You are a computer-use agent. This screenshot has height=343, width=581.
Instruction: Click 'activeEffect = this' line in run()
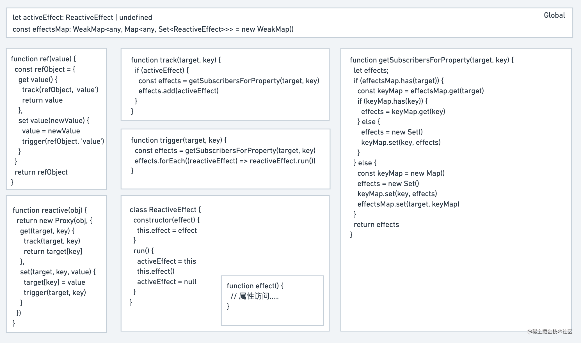(166, 261)
